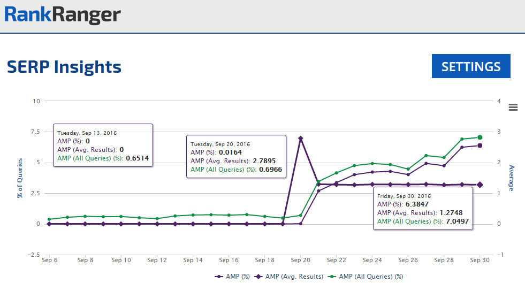Click the Tuesday, Sep 13 tooltip box
This screenshot has height=283, width=525.
pyautogui.click(x=103, y=145)
